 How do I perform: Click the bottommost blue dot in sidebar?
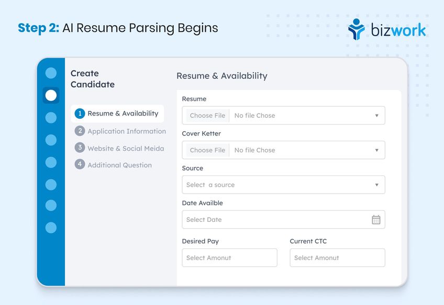50,228
